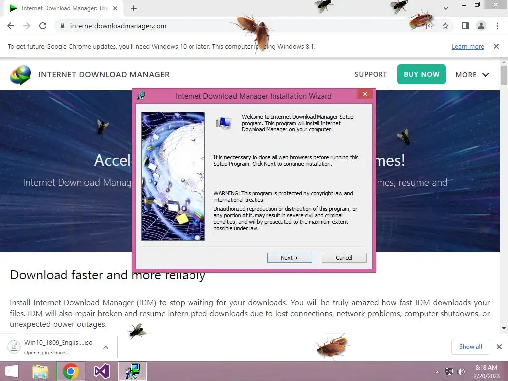Click Show all downloads
This screenshot has height=381, width=508.
[x=471, y=347]
